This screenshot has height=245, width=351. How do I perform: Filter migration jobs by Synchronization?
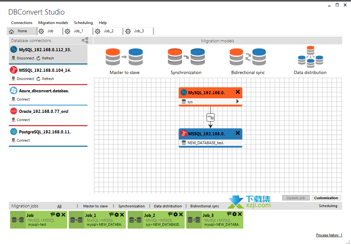tap(132, 206)
